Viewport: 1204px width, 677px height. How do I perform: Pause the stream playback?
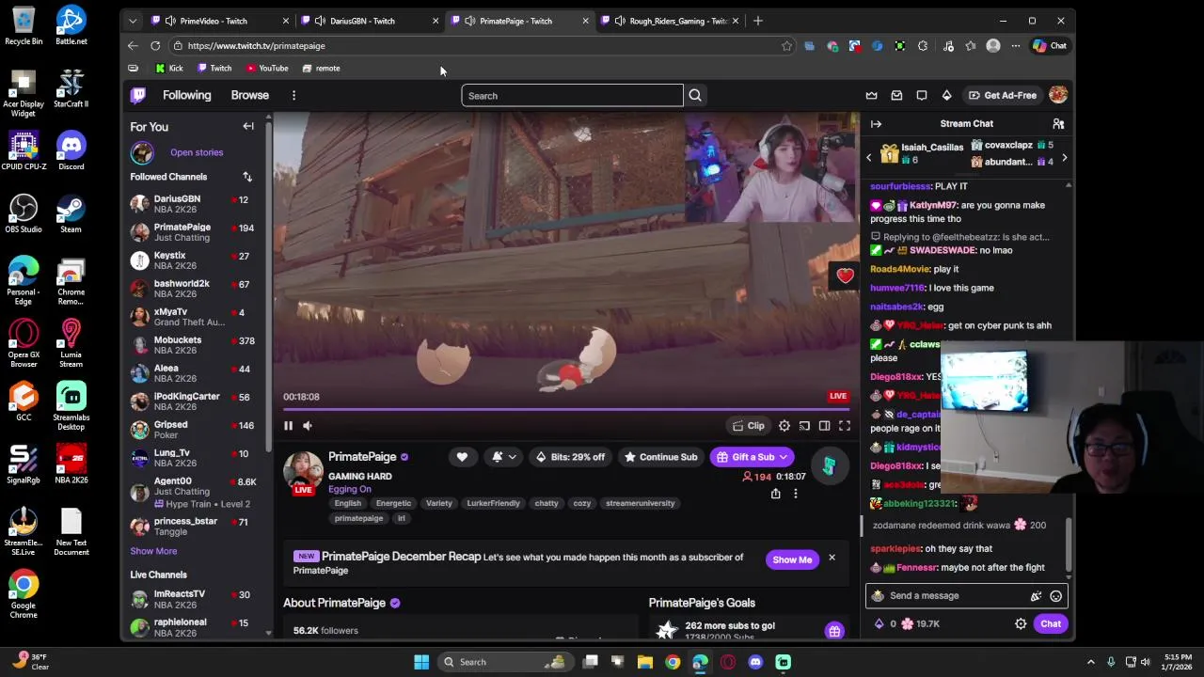coord(288,426)
